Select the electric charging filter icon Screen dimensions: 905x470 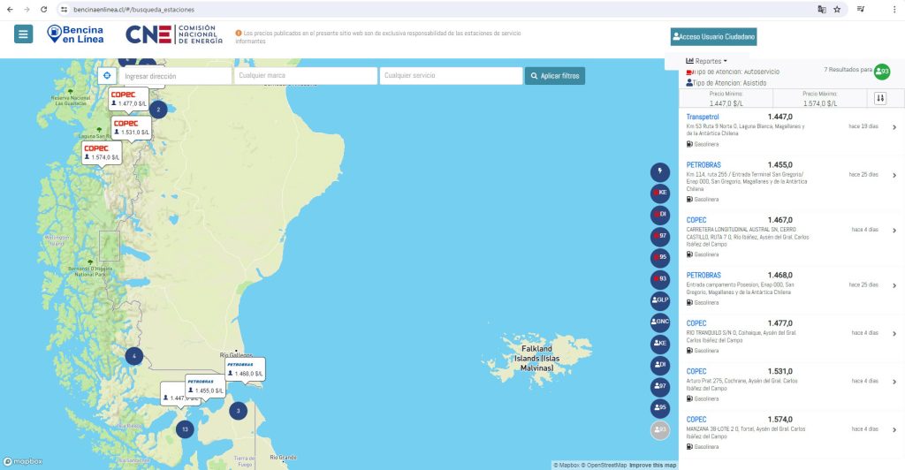click(x=659, y=171)
